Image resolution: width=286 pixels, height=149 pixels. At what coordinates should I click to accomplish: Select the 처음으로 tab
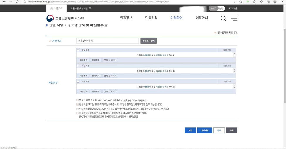[56, 9]
